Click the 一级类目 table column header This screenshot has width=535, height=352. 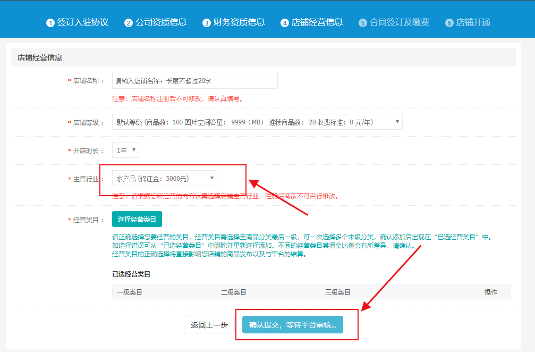coord(129,292)
